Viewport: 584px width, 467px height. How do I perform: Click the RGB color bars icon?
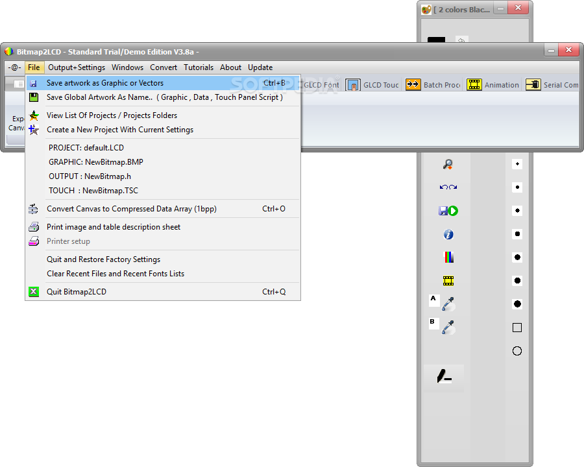(x=449, y=257)
